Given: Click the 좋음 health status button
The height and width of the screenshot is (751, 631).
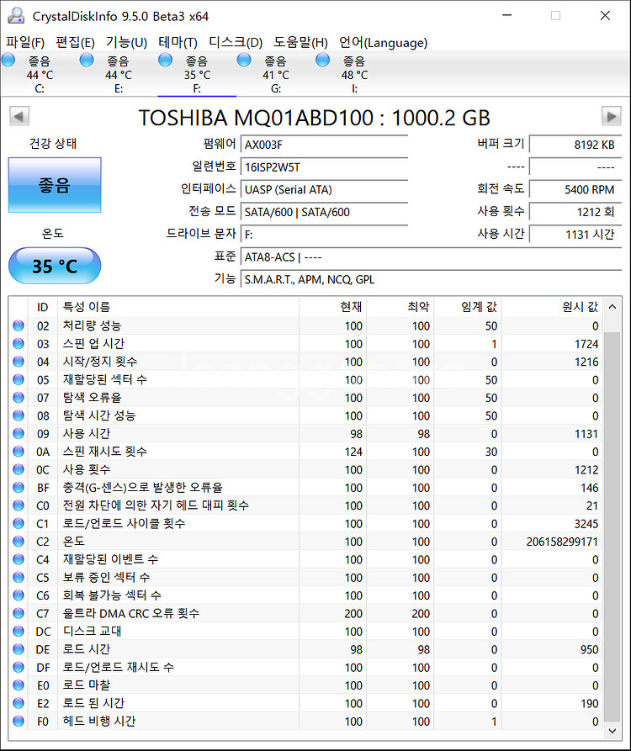Looking at the screenshot, I should (55, 185).
